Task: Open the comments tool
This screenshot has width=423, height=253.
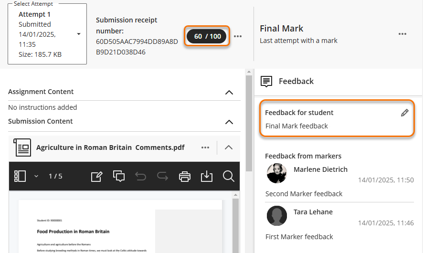Action: click(119, 177)
